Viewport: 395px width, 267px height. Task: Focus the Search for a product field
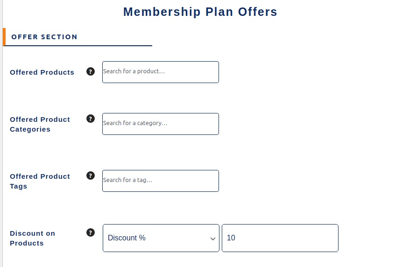click(161, 72)
